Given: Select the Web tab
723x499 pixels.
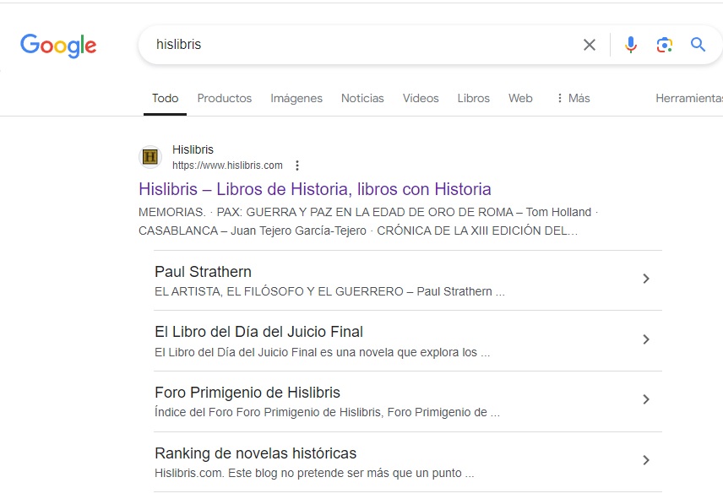Looking at the screenshot, I should (x=520, y=98).
